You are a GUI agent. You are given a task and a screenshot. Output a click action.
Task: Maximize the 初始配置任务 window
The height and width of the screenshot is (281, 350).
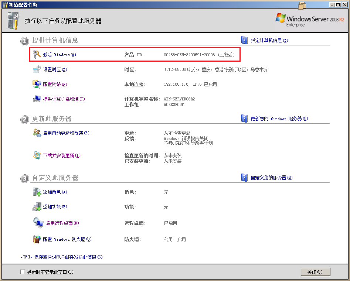pyautogui.click(x=338, y=5)
